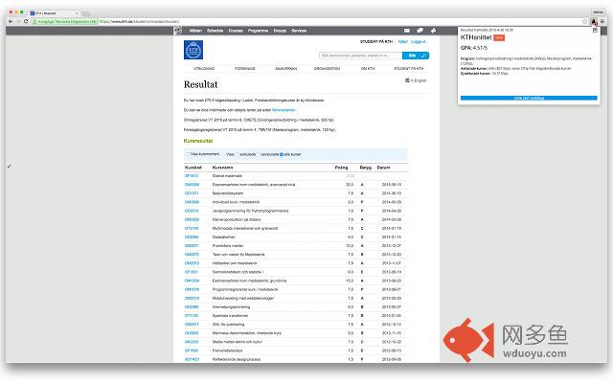Click the Hjälp link beside Logga ut
This screenshot has height=383, width=613.
point(402,41)
